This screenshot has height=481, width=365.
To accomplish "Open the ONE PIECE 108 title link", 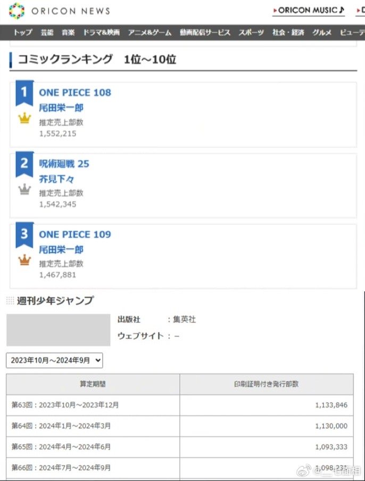I will click(x=75, y=93).
